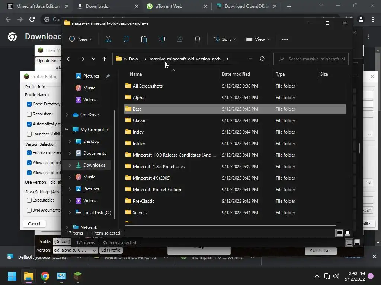Image resolution: width=381 pixels, height=285 pixels.
Task: Expand Local Disk (C:) tree node
Action: pyautogui.click(x=70, y=213)
